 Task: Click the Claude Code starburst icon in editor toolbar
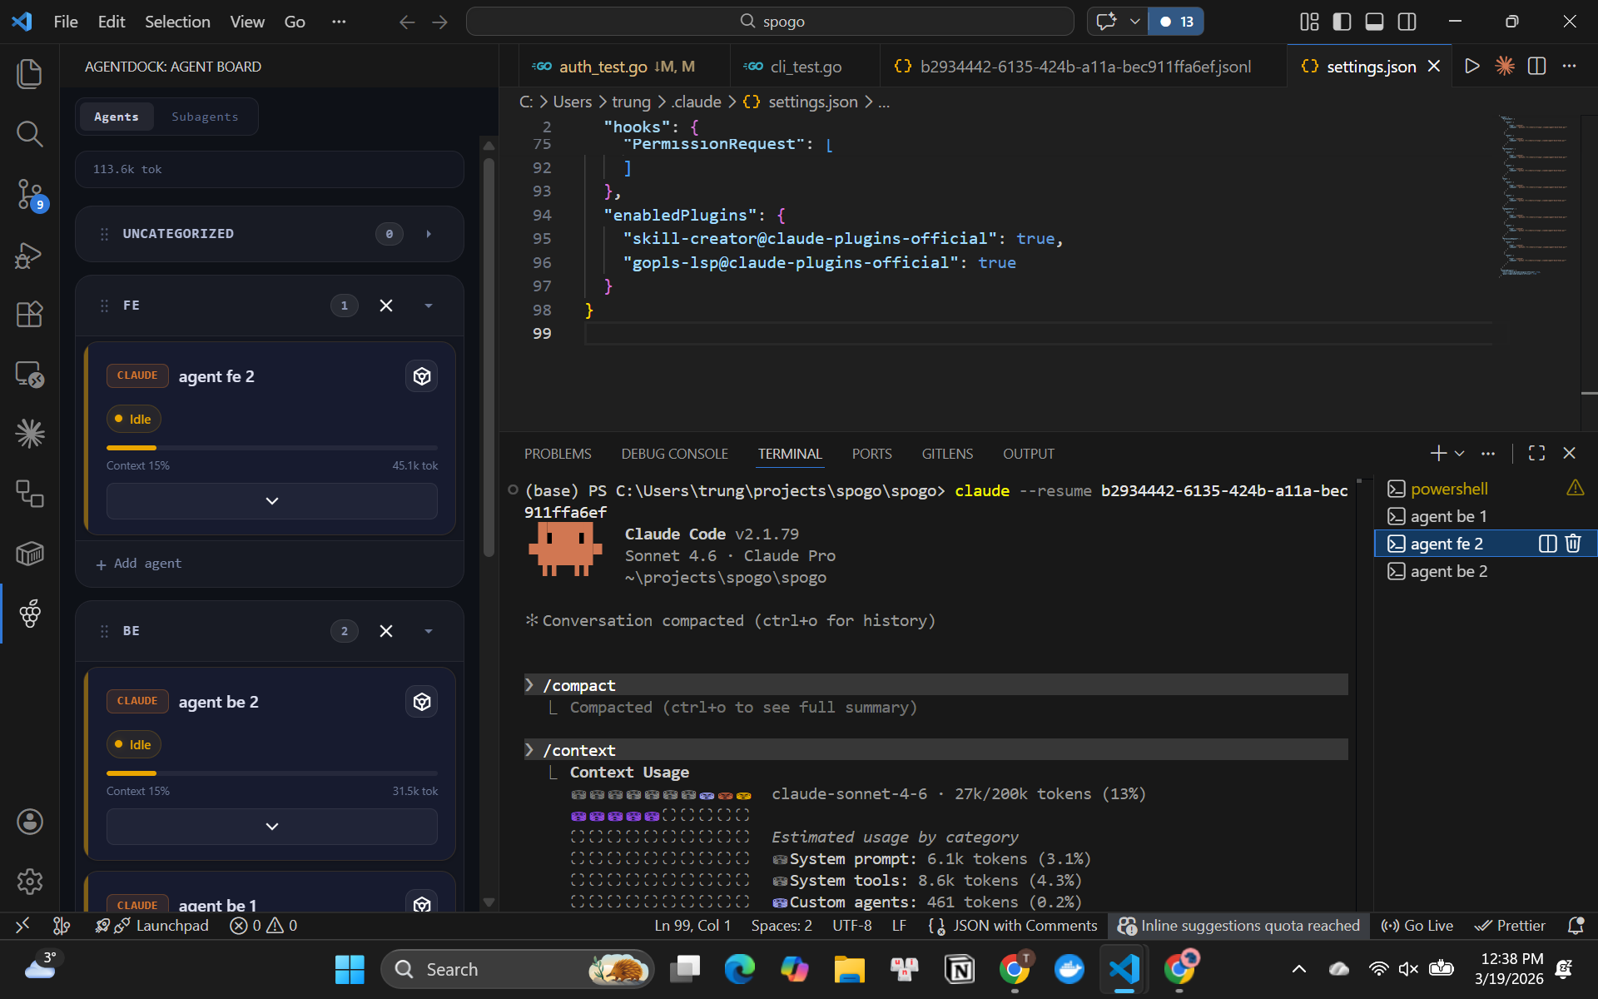tap(1504, 67)
